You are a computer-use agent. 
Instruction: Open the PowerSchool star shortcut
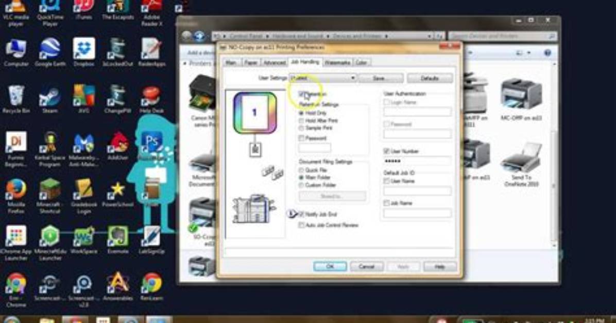(118, 193)
